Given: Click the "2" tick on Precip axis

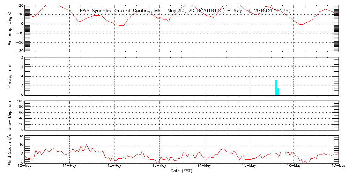Looking at the screenshot, I should pyautogui.click(x=22, y=86).
